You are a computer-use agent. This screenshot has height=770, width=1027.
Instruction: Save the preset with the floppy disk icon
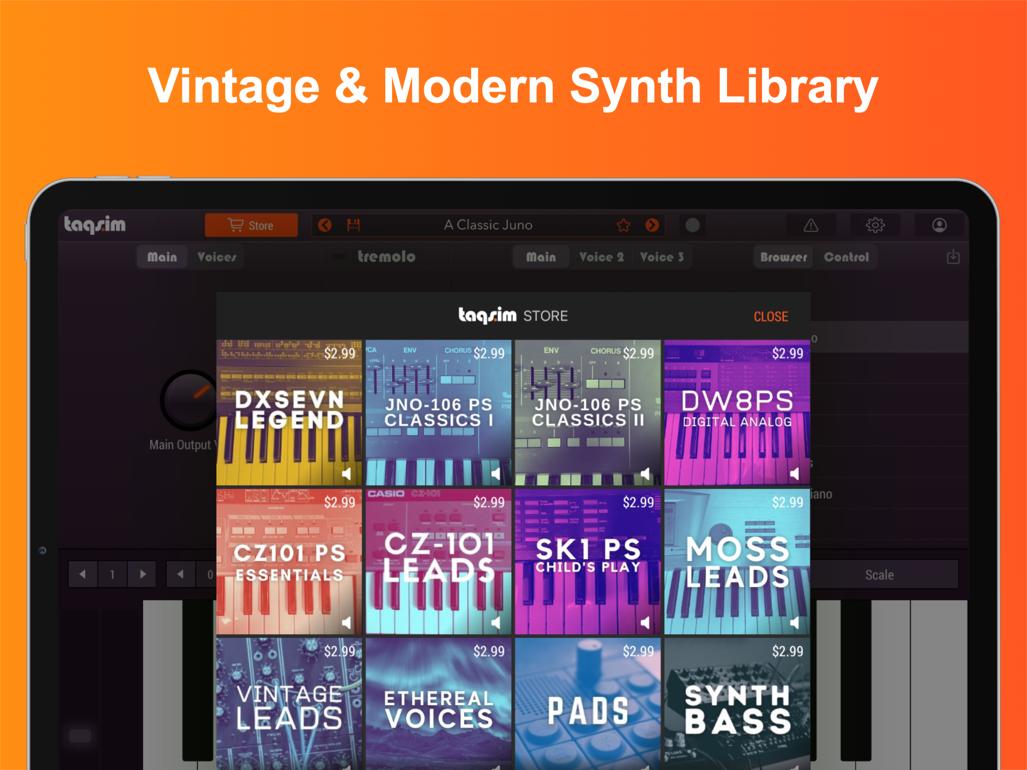pos(353,225)
